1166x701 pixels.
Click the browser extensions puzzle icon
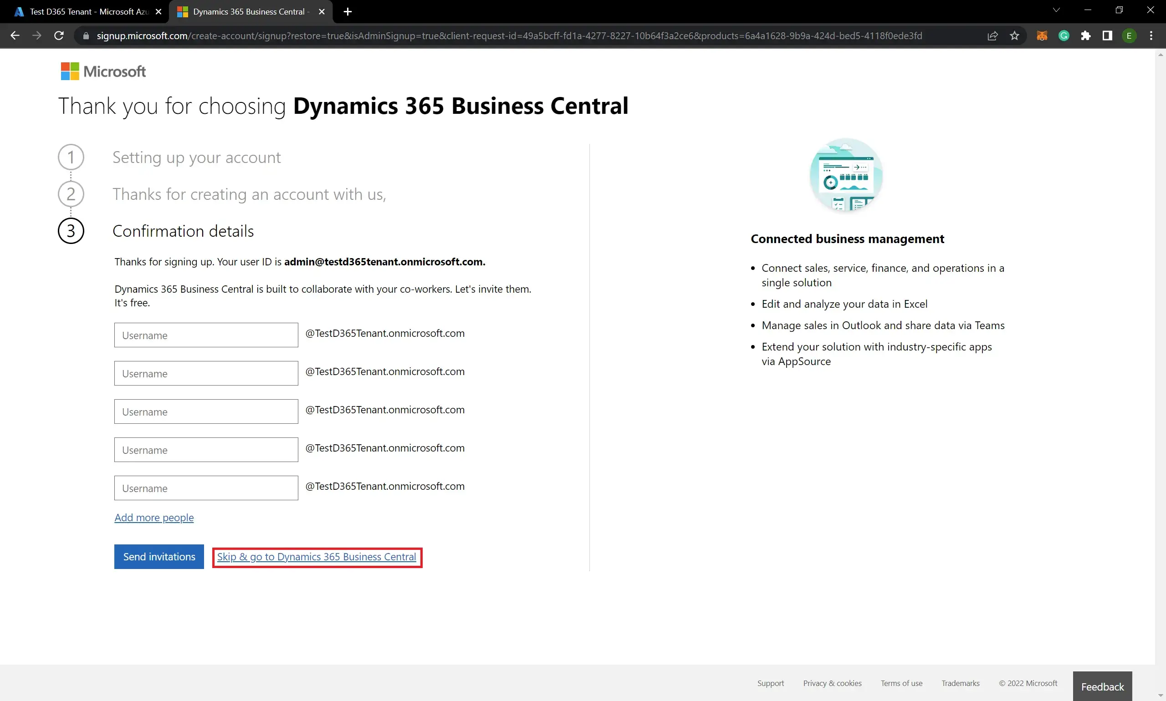(x=1087, y=35)
